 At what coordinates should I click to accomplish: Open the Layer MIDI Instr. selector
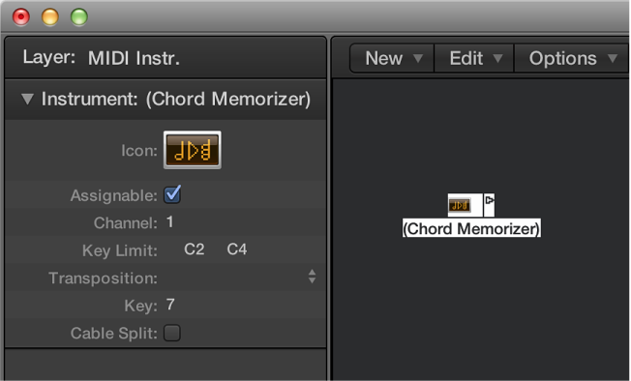coord(134,59)
